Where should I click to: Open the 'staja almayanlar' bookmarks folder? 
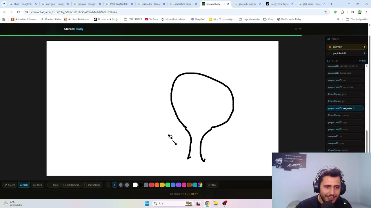tap(249, 19)
